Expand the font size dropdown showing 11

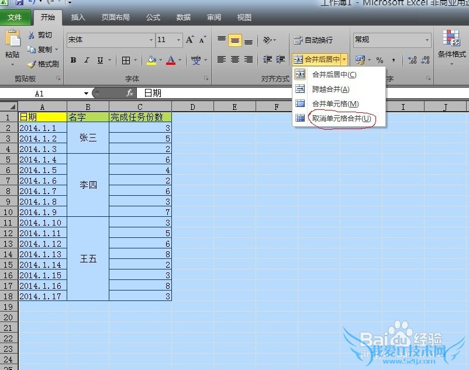pyautogui.click(x=178, y=40)
